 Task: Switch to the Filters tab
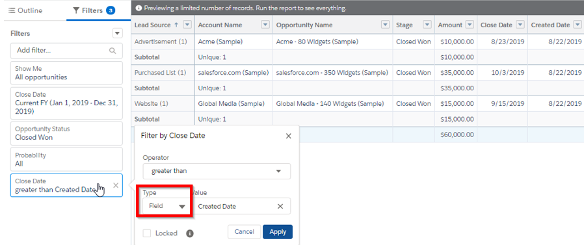98,10
